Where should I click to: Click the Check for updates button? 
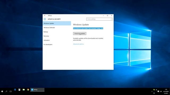pyautogui.click(x=80, y=34)
